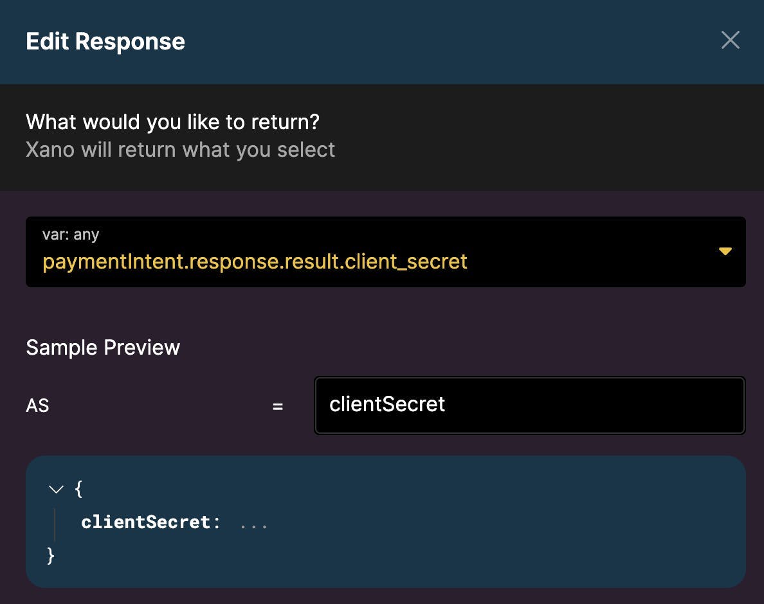Collapse the JSON sample preview chevron

(x=57, y=490)
